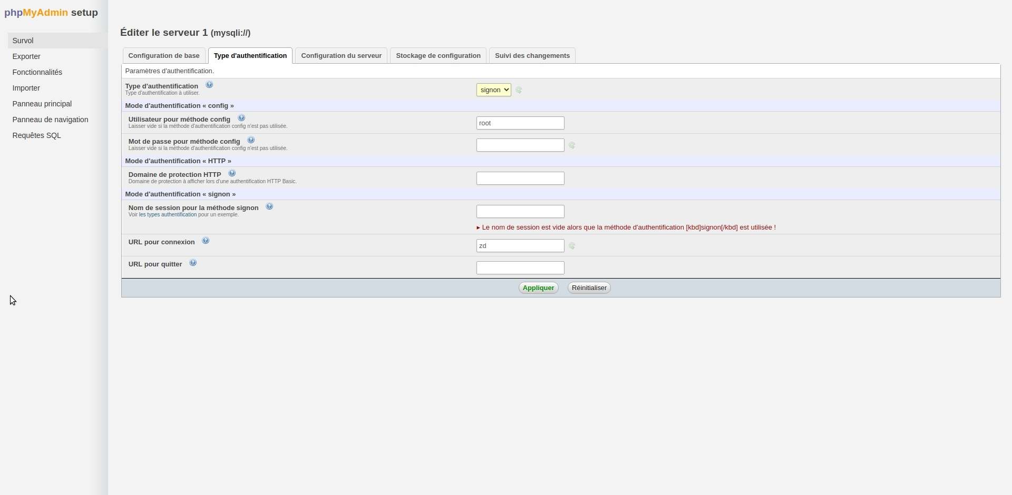The image size is (1012, 495).
Task: Open help for Mot de passe pour méthode config
Action: 251,140
